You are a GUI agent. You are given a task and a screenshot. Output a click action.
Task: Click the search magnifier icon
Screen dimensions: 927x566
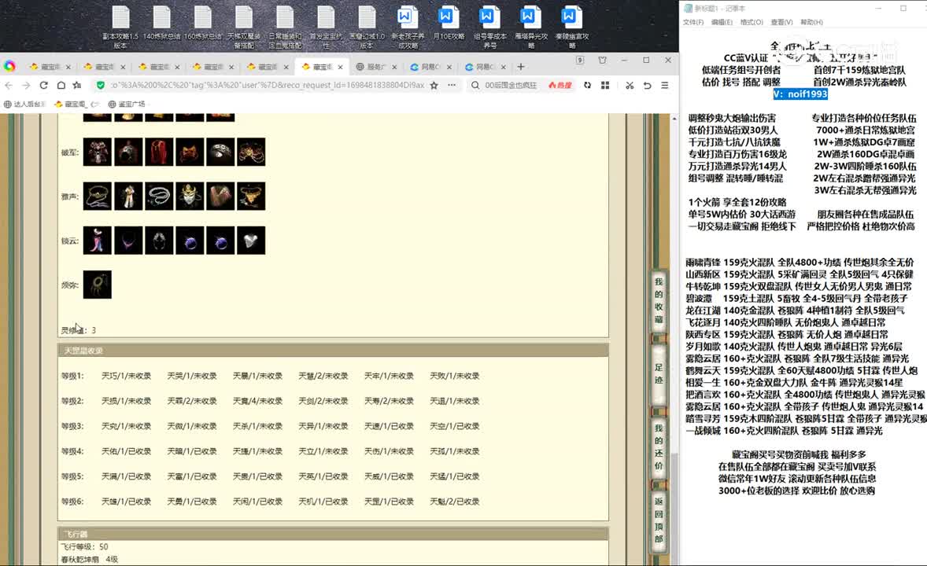pyautogui.click(x=475, y=85)
